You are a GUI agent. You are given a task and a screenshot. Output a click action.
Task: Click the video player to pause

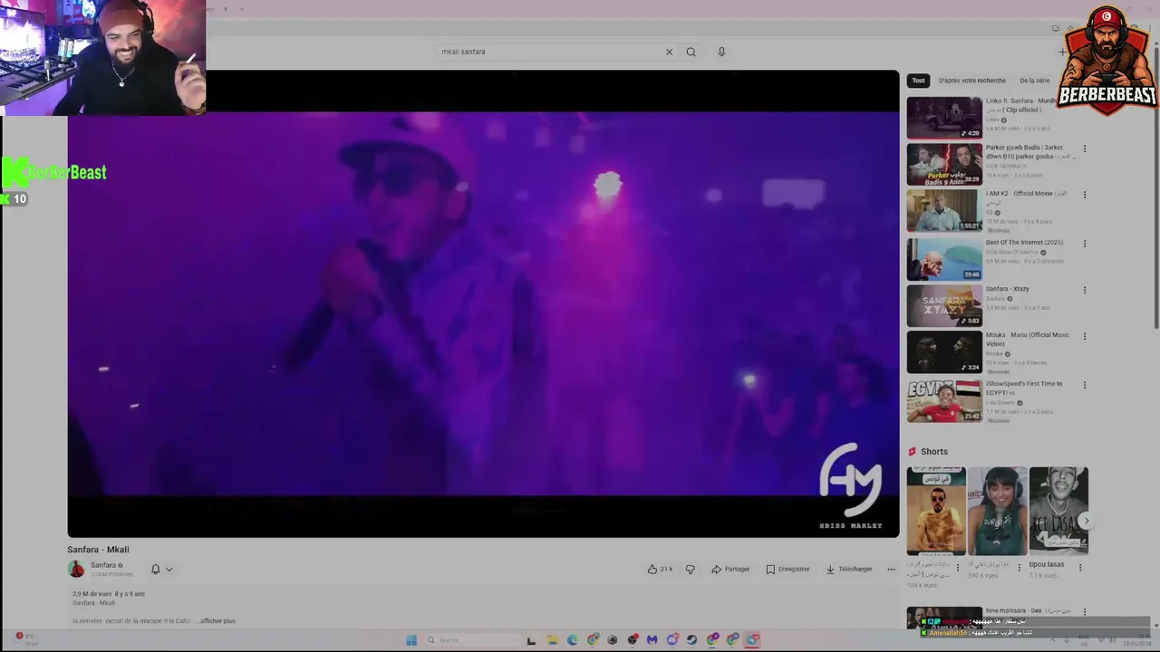click(483, 303)
